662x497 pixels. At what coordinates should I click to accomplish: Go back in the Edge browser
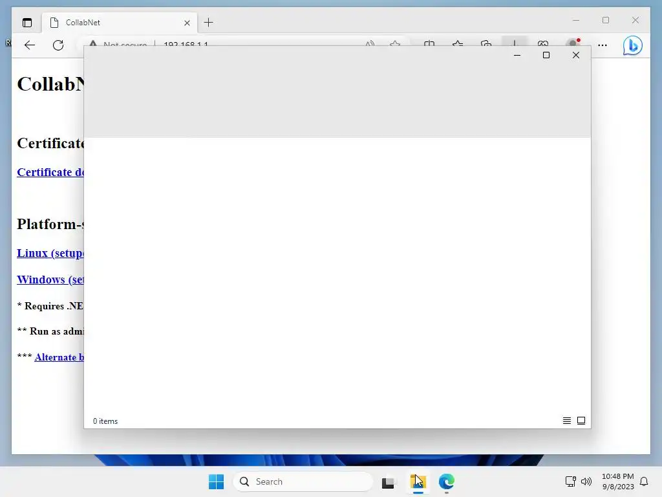pos(30,45)
